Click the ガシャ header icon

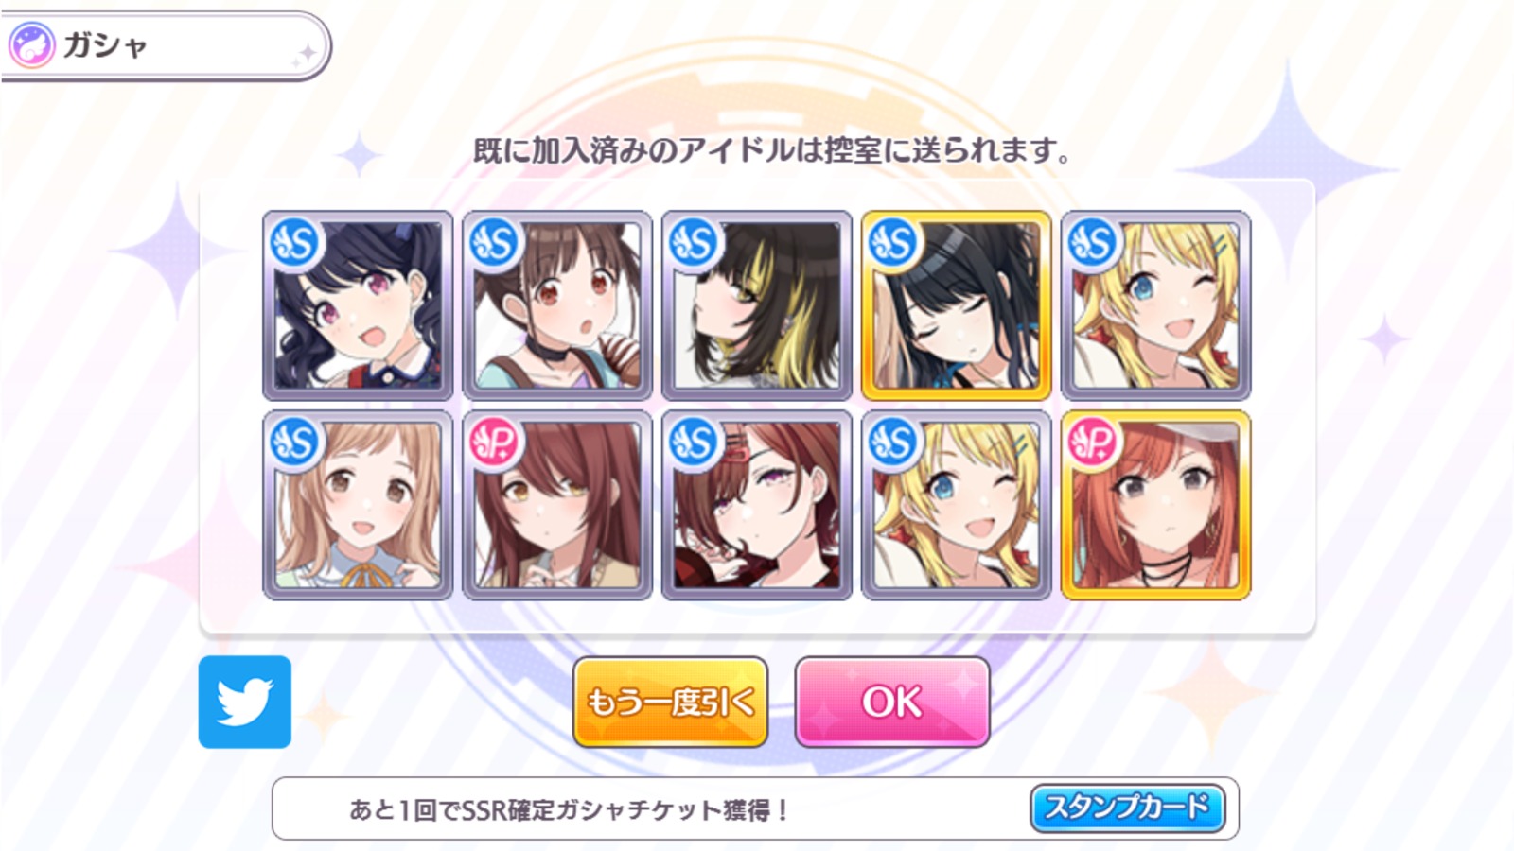31,45
